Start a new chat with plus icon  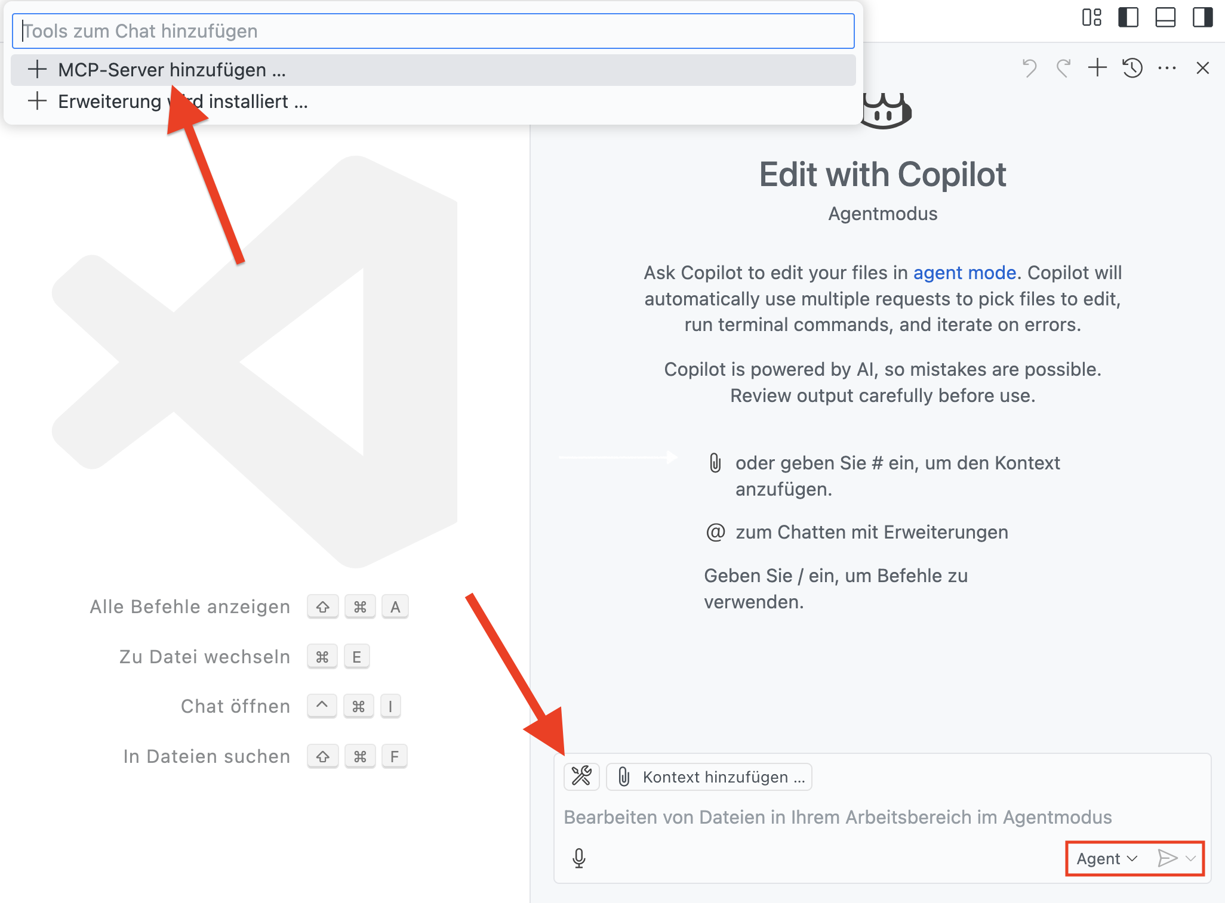[1097, 68]
